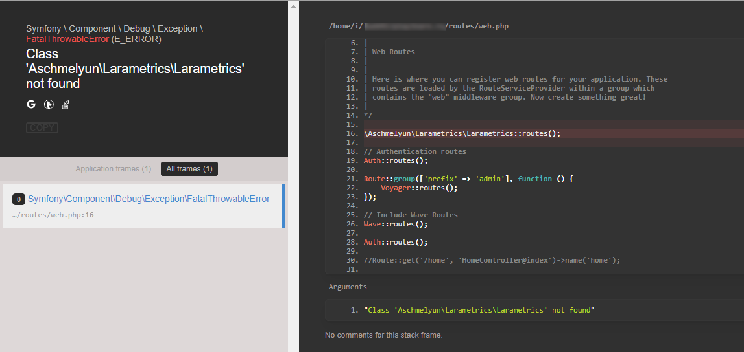Click 'No comments for this stack frame.'
The height and width of the screenshot is (352, 744).
coord(384,335)
